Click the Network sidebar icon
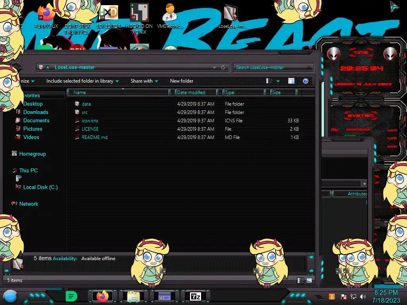The image size is (407, 305). click(x=14, y=203)
